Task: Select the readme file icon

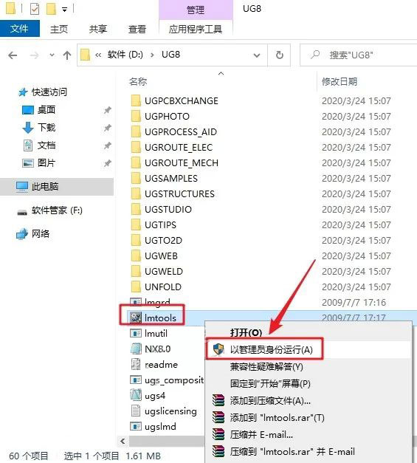Action: click(136, 364)
